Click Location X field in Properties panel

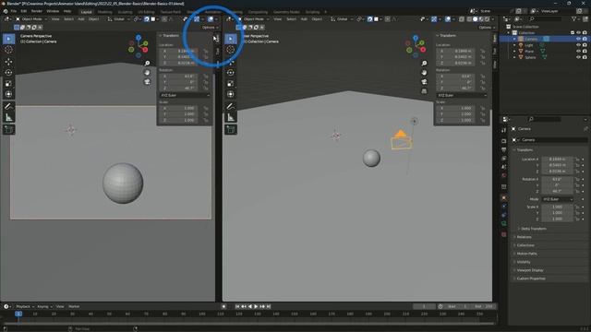pos(558,160)
